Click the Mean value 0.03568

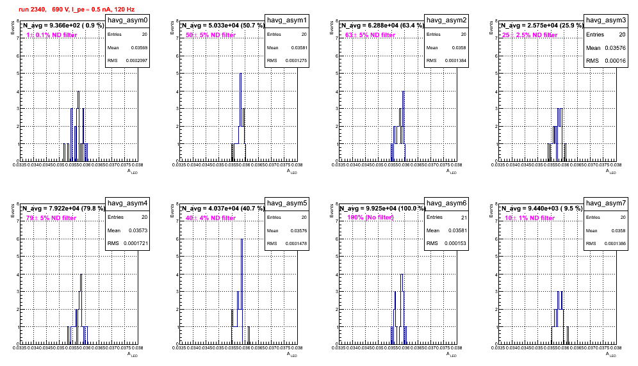pyautogui.click(x=140, y=47)
